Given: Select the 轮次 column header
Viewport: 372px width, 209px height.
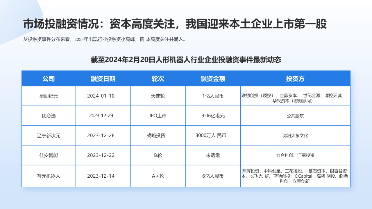Looking at the screenshot, I should pyautogui.click(x=158, y=79).
